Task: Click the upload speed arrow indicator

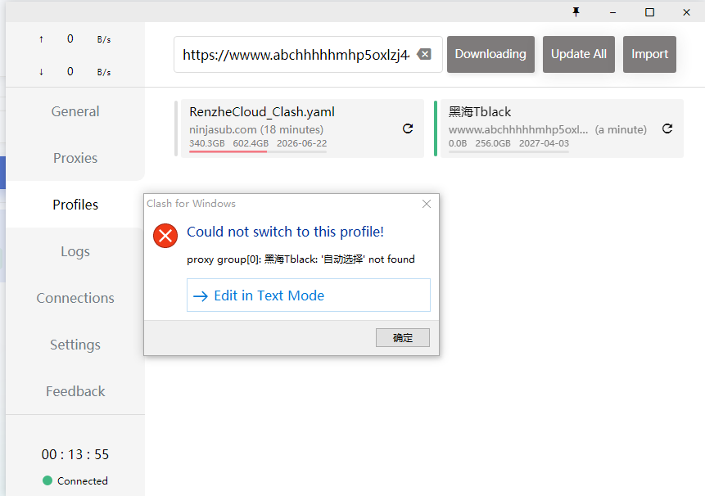Action: point(41,39)
